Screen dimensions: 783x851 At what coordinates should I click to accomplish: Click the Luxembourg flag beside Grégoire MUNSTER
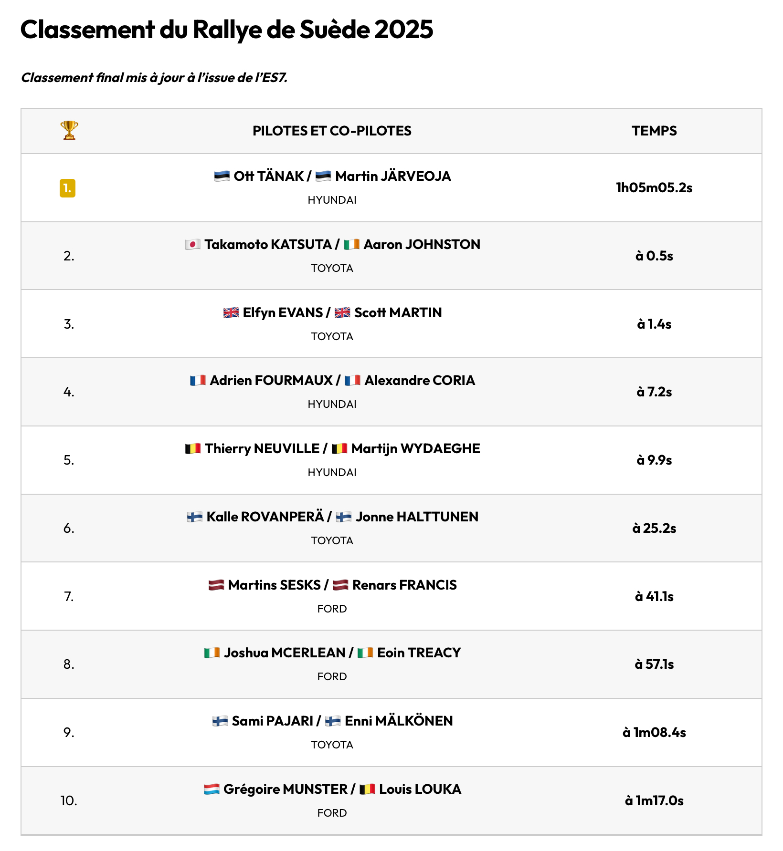pyautogui.click(x=212, y=789)
